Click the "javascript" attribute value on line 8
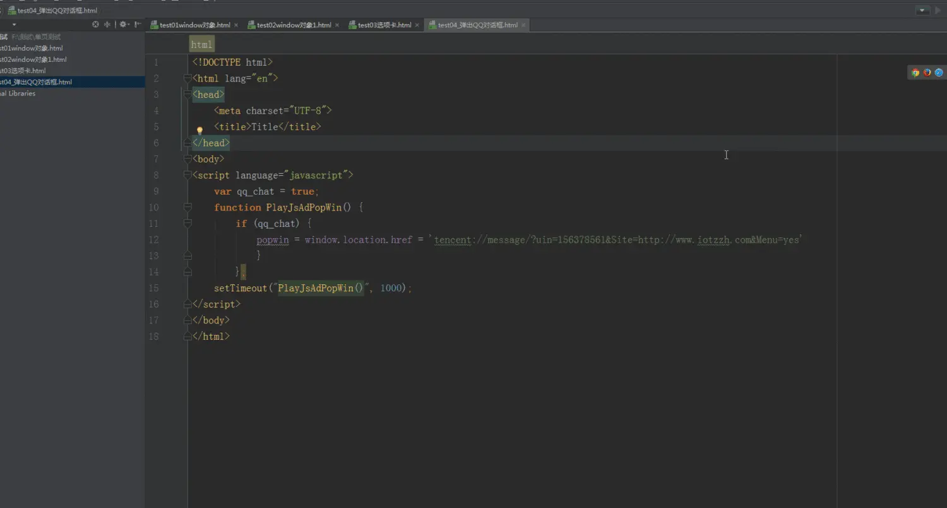 coord(316,175)
